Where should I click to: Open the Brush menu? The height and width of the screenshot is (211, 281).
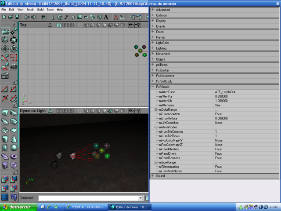(30, 9)
